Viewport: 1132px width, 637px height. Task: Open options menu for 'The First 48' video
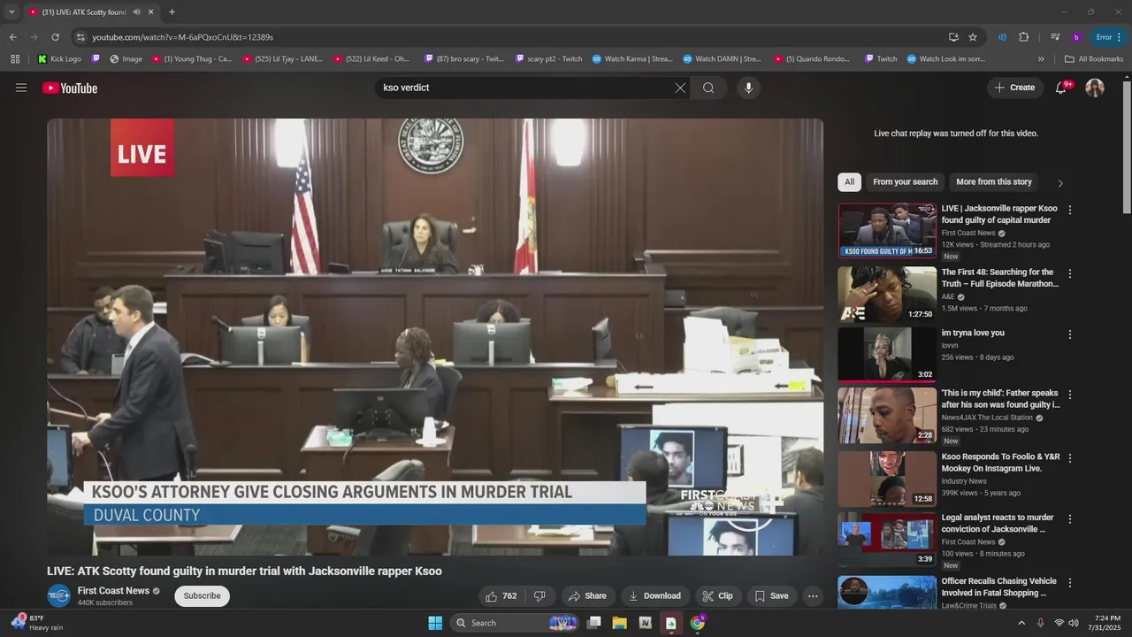(x=1070, y=273)
